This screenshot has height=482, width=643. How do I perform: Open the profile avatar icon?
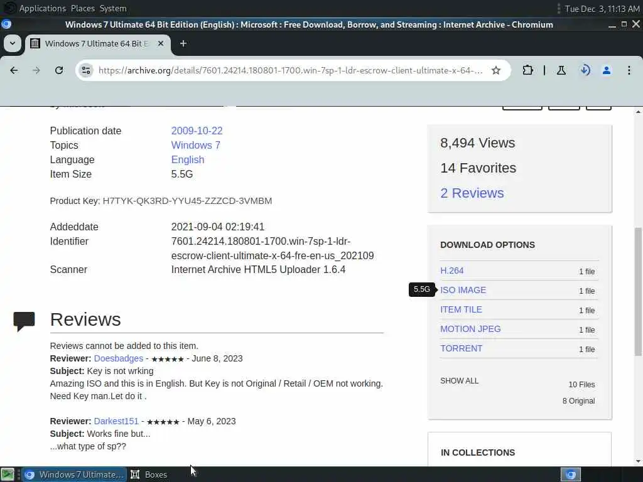coord(607,70)
